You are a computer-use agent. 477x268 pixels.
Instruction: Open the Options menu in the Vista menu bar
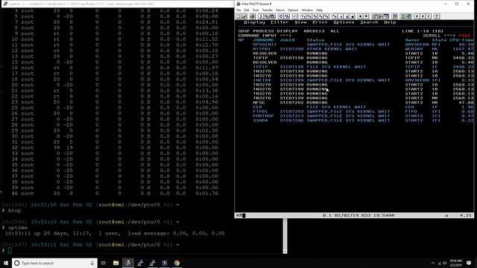pyautogui.click(x=293, y=10)
